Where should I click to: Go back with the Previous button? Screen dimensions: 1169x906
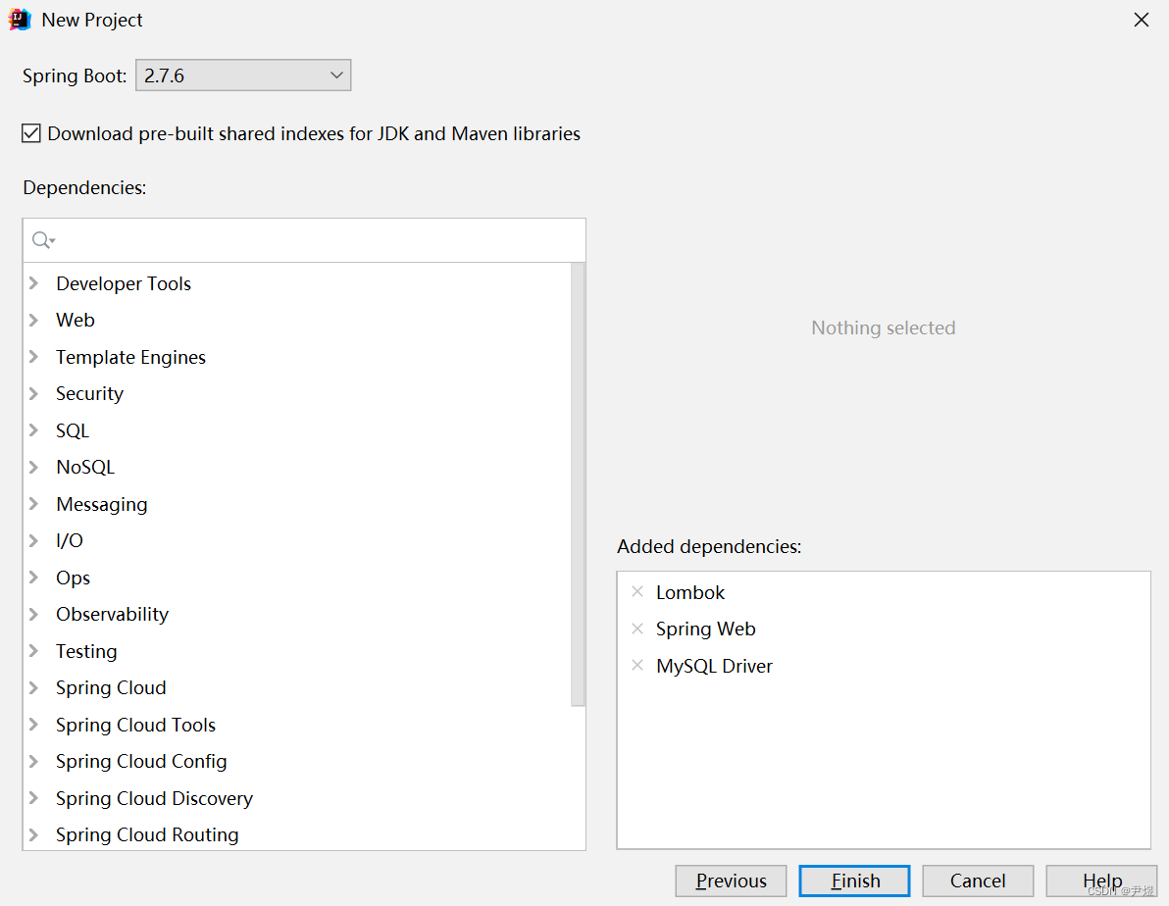(x=730, y=881)
